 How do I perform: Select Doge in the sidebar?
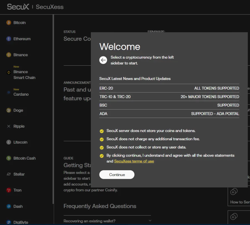pyautogui.click(x=18, y=110)
